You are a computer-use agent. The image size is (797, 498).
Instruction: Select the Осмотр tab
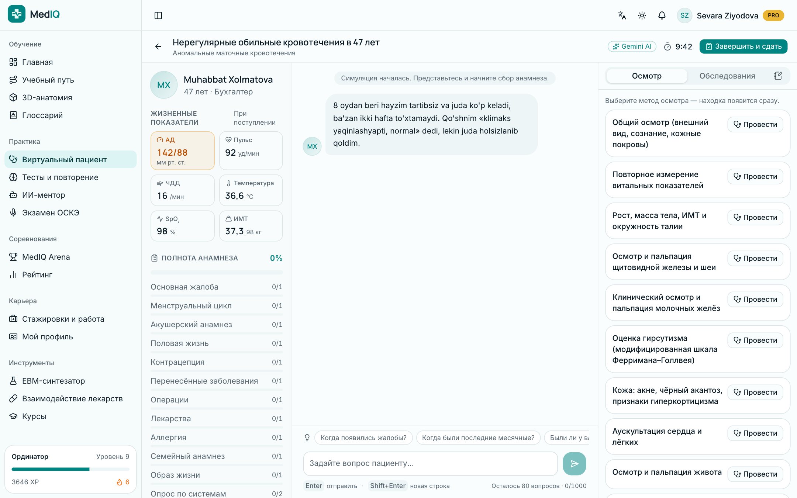[647, 76]
